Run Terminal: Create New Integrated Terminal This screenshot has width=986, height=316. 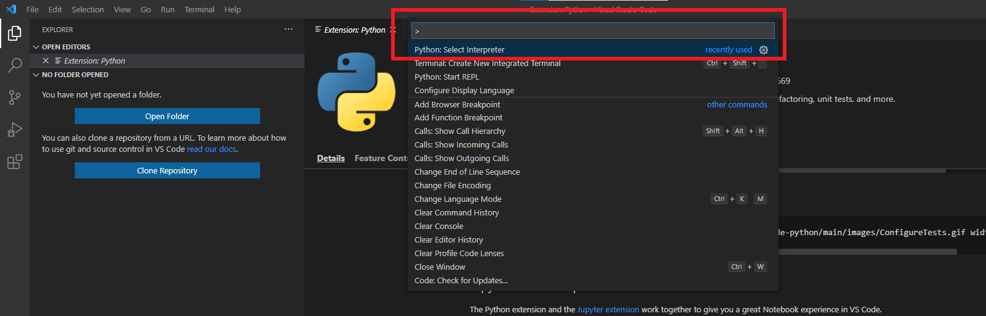[593, 63]
